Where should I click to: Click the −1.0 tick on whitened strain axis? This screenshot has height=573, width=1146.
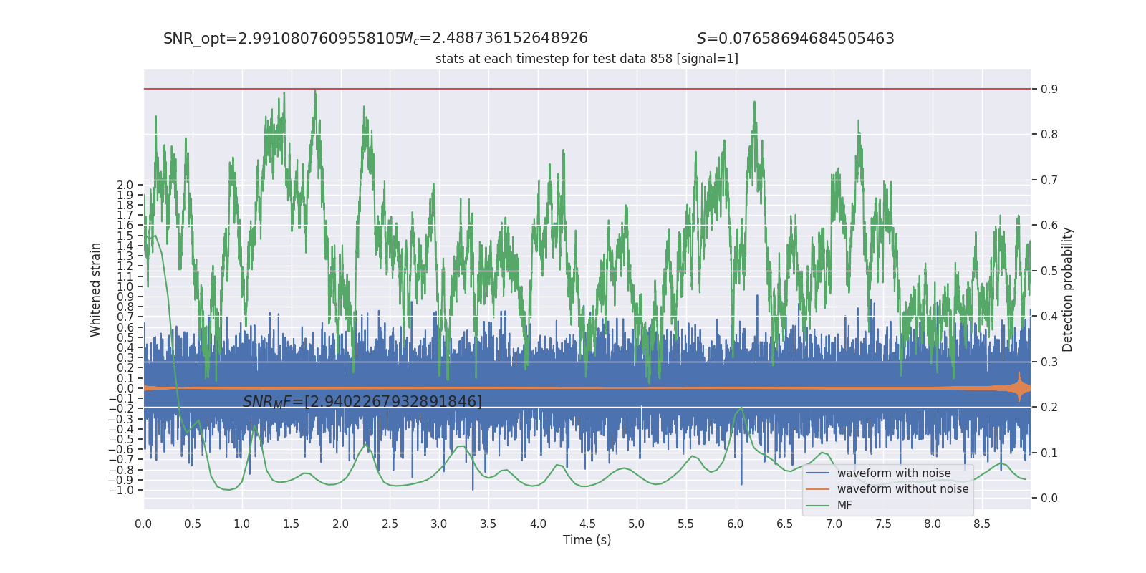[x=121, y=490]
